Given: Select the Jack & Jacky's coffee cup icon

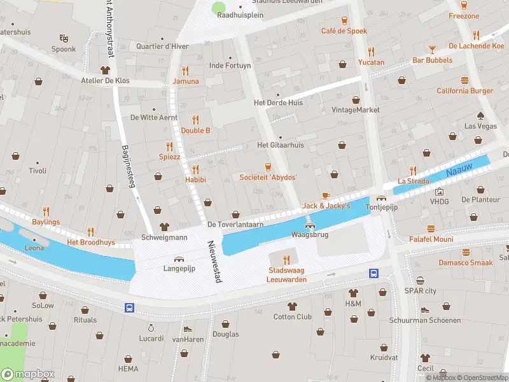Looking at the screenshot, I should tap(326, 195).
